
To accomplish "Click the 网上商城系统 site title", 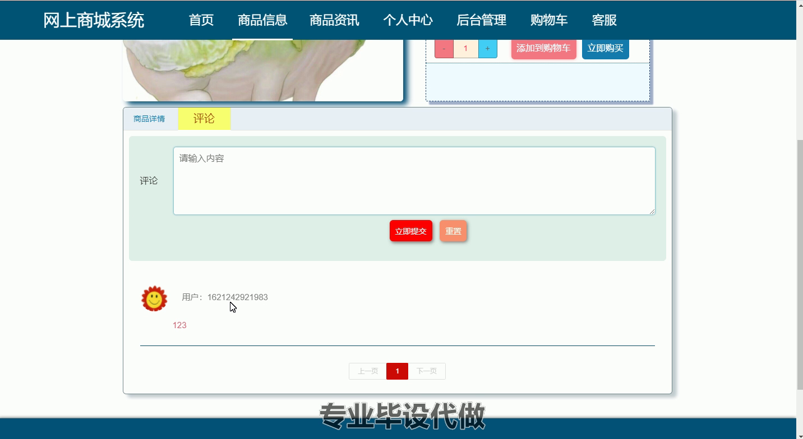I will (94, 20).
